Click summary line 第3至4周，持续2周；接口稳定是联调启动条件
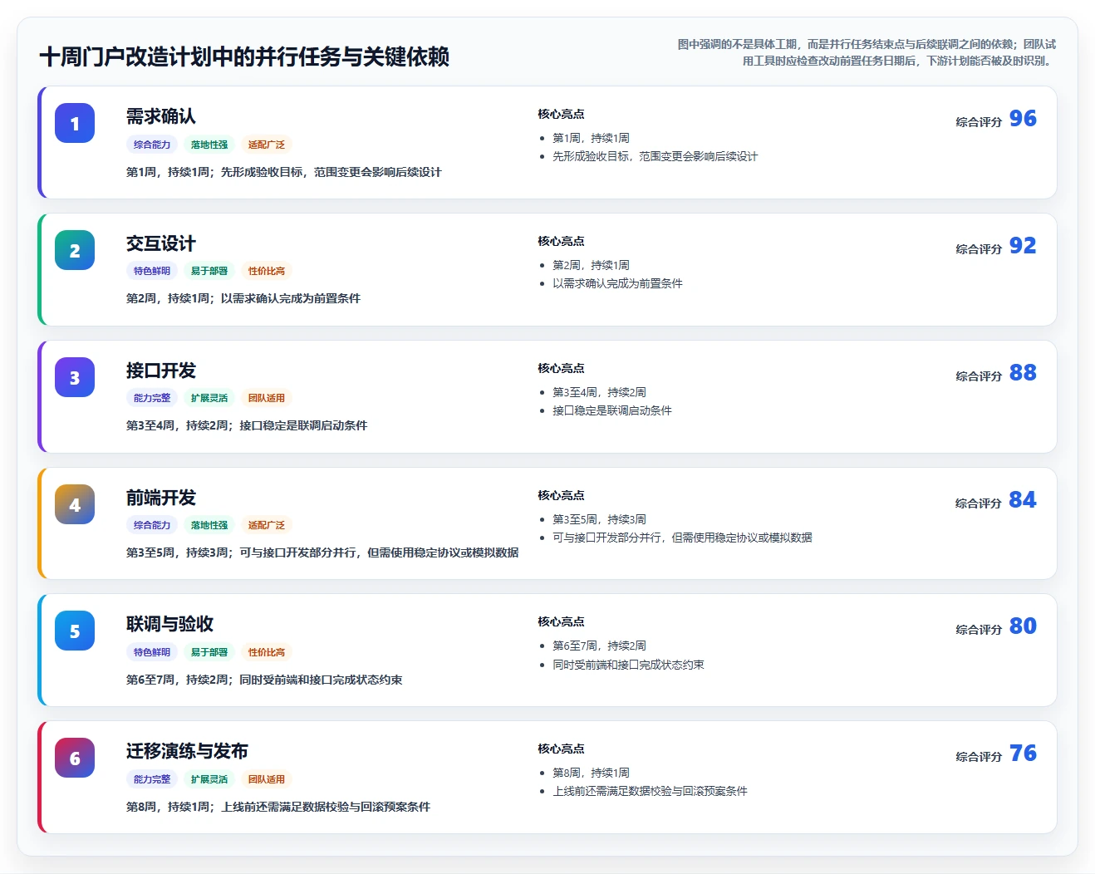Viewport: 1095px width, 874px height. pyautogui.click(x=247, y=425)
